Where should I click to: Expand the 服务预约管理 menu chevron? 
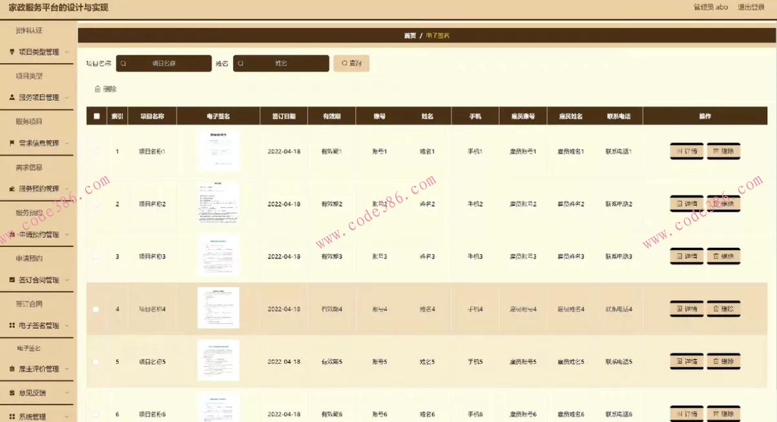tap(67, 189)
